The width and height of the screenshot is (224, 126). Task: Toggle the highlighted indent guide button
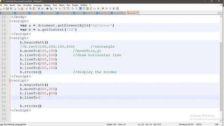pos(80,8)
